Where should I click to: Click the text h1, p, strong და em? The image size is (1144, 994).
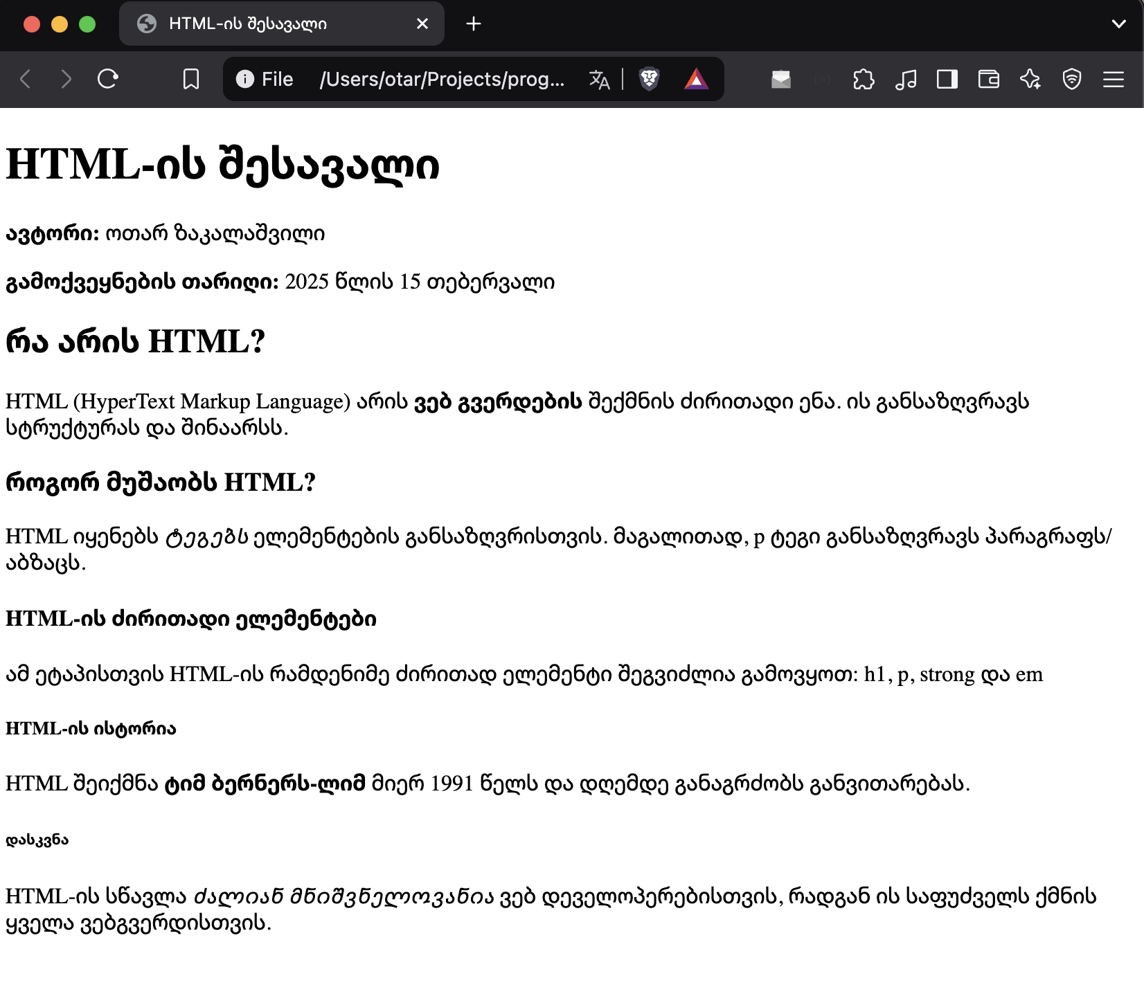[x=954, y=674]
